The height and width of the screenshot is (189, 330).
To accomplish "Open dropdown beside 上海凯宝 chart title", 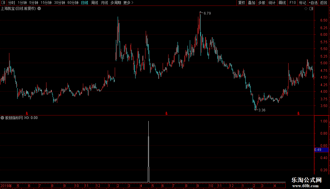I will [39, 9].
